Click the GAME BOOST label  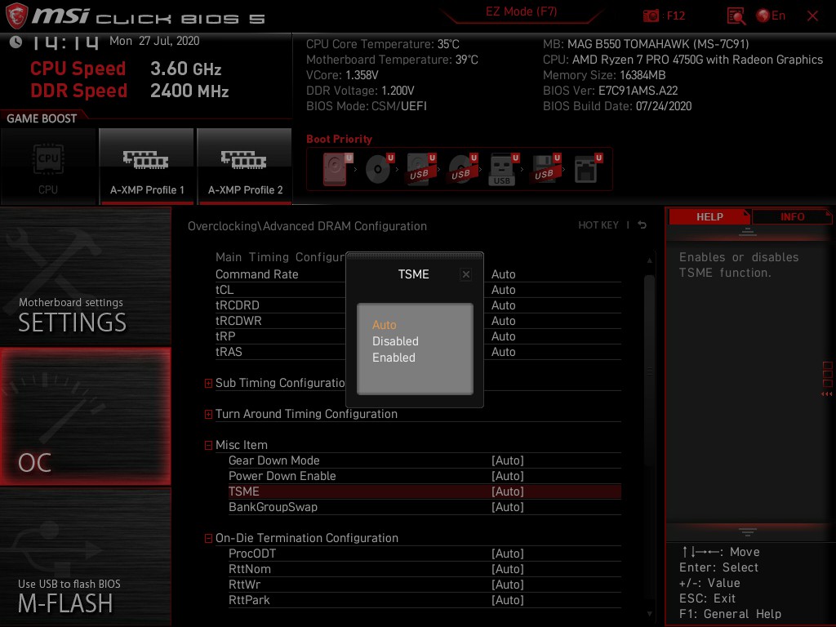(42, 118)
